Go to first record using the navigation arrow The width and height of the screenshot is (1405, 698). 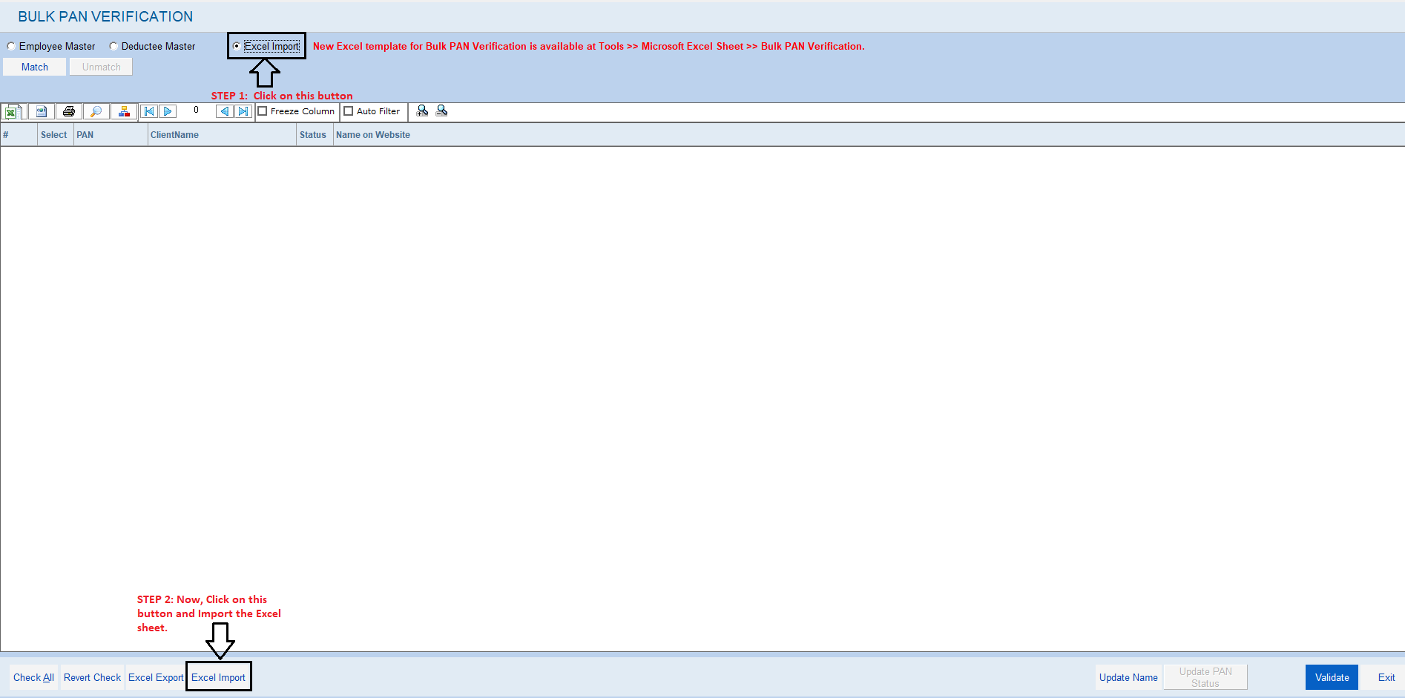tap(149, 111)
